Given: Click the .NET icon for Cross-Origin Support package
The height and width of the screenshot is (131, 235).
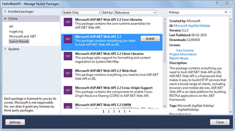Looking at the screenshot, I should pos(68,90).
